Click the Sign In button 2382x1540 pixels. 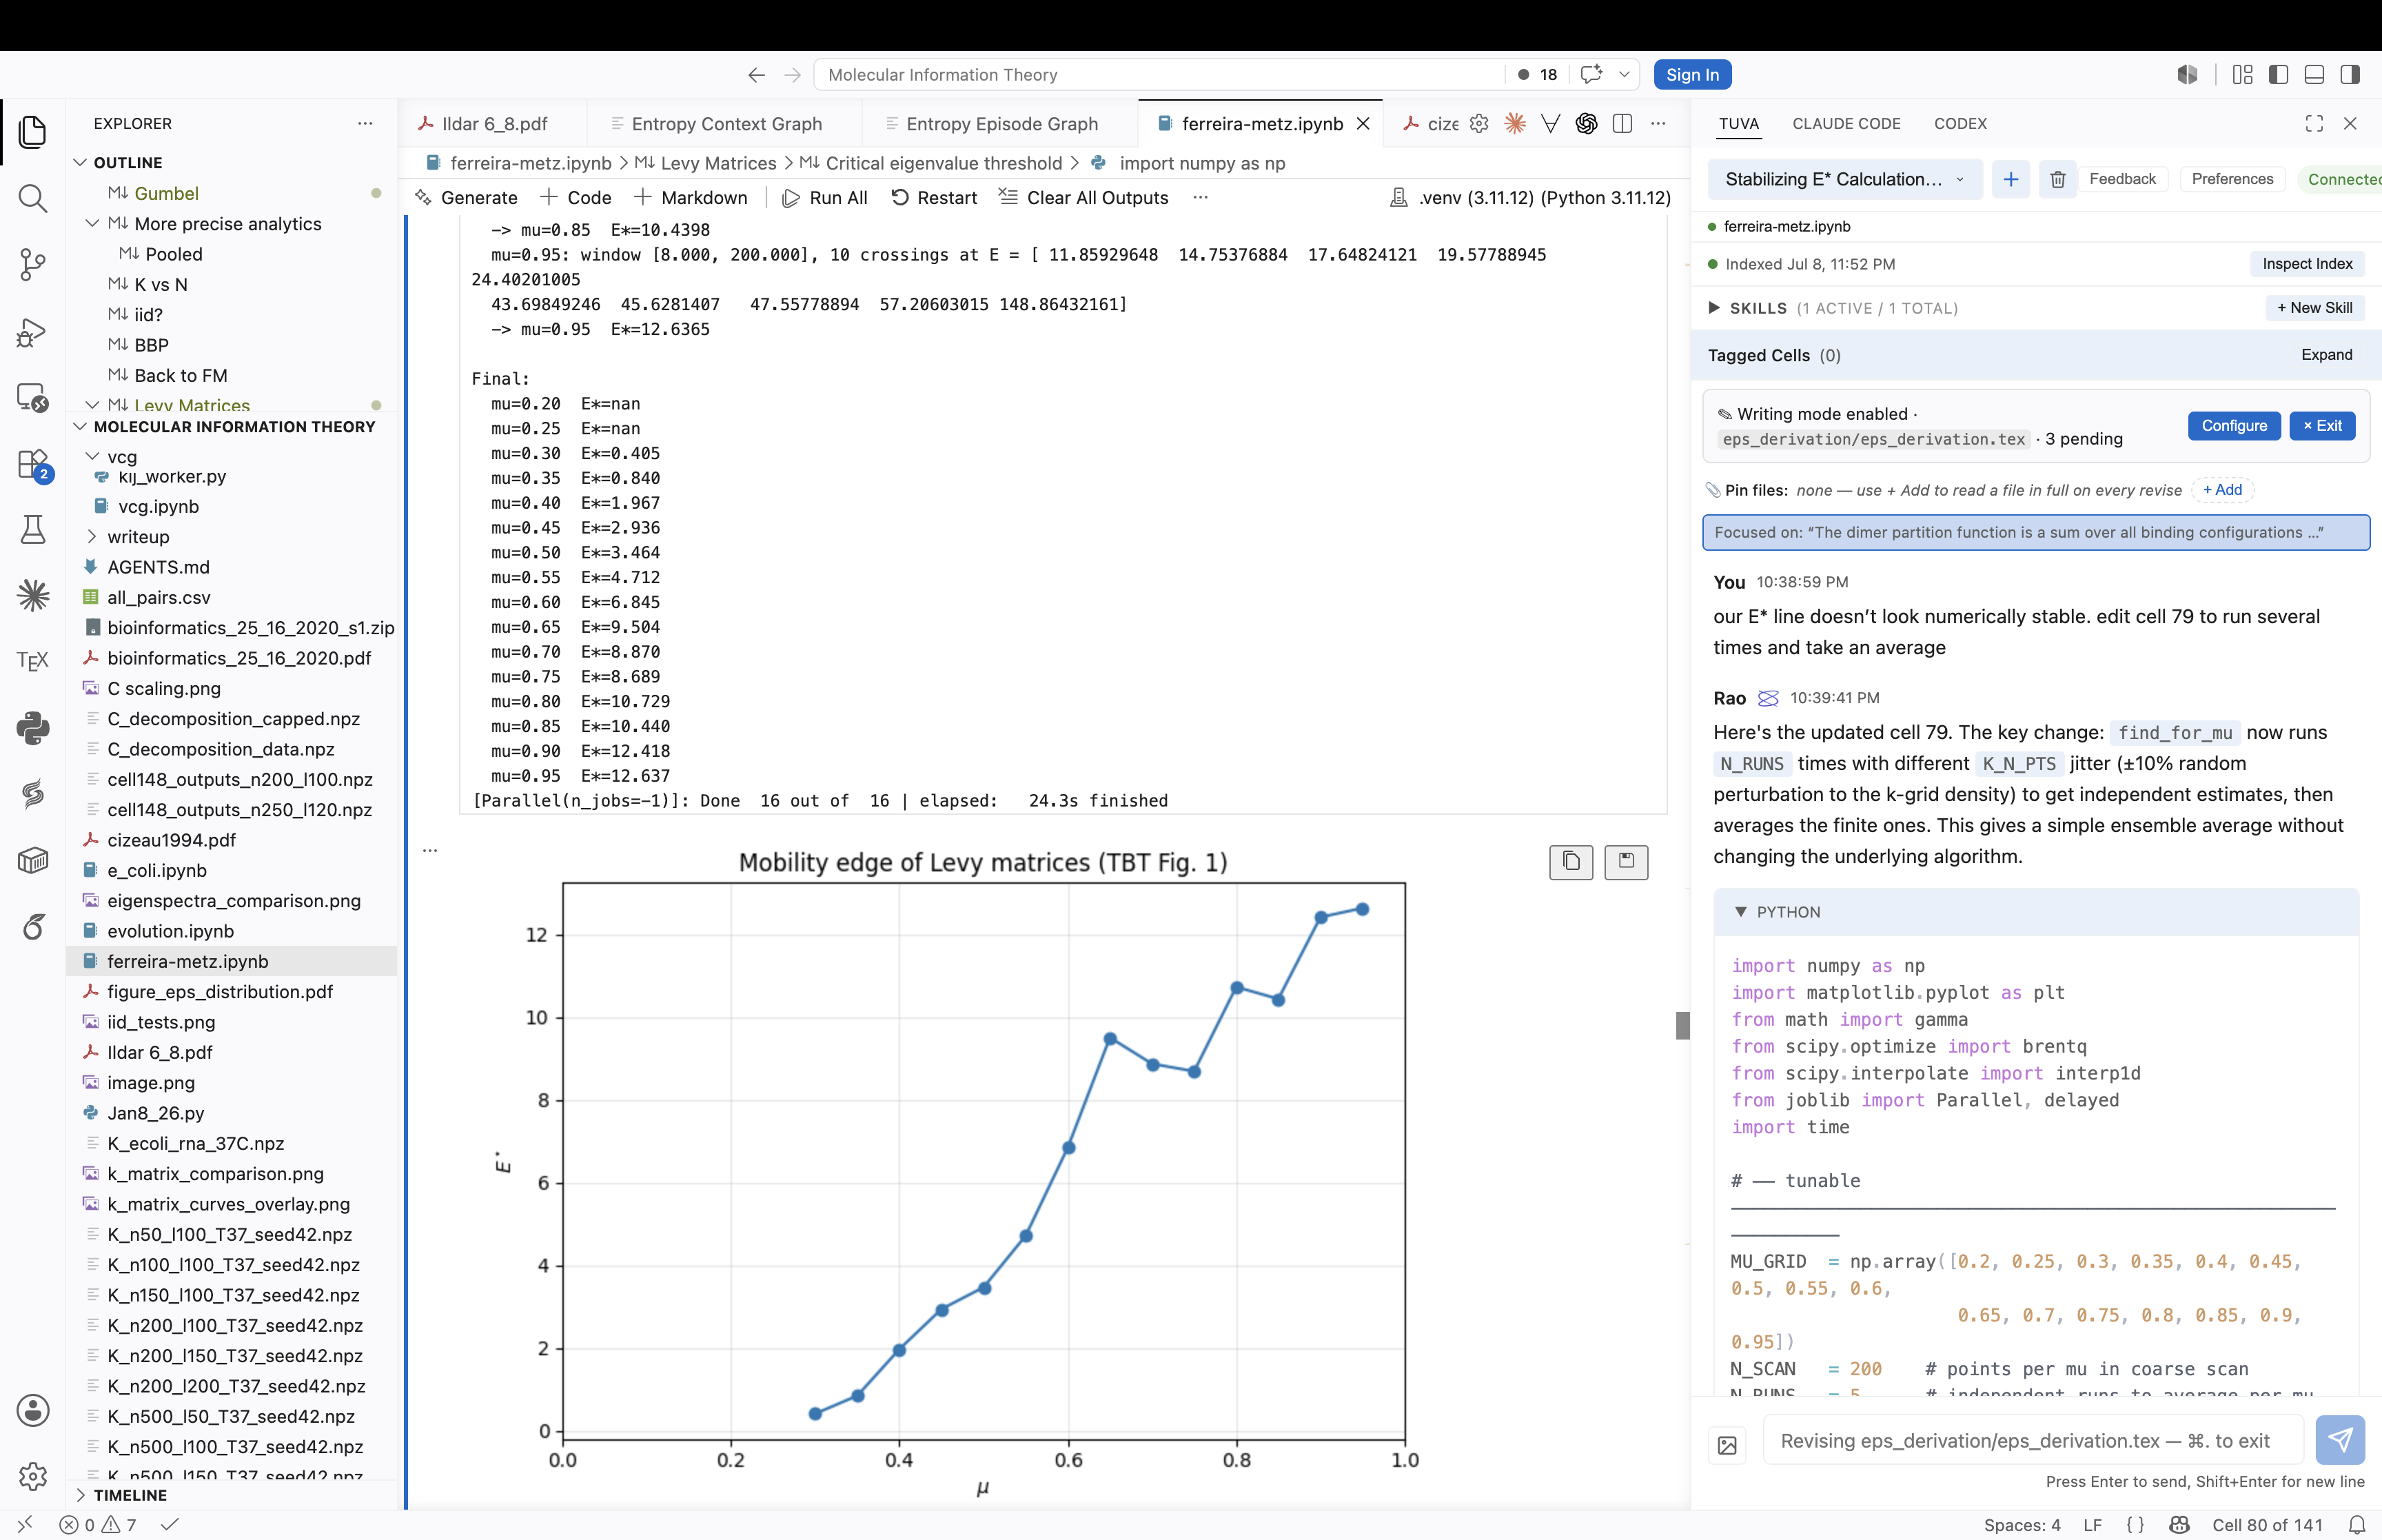pyautogui.click(x=1692, y=75)
